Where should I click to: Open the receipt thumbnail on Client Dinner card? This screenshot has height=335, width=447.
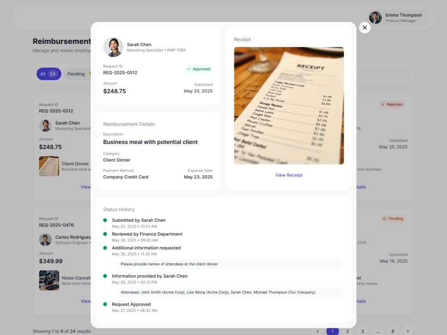(49, 166)
